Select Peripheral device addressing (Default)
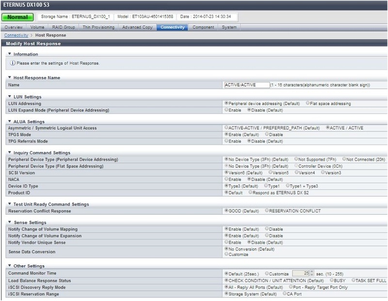This screenshot has width=388, height=301. (x=226, y=103)
